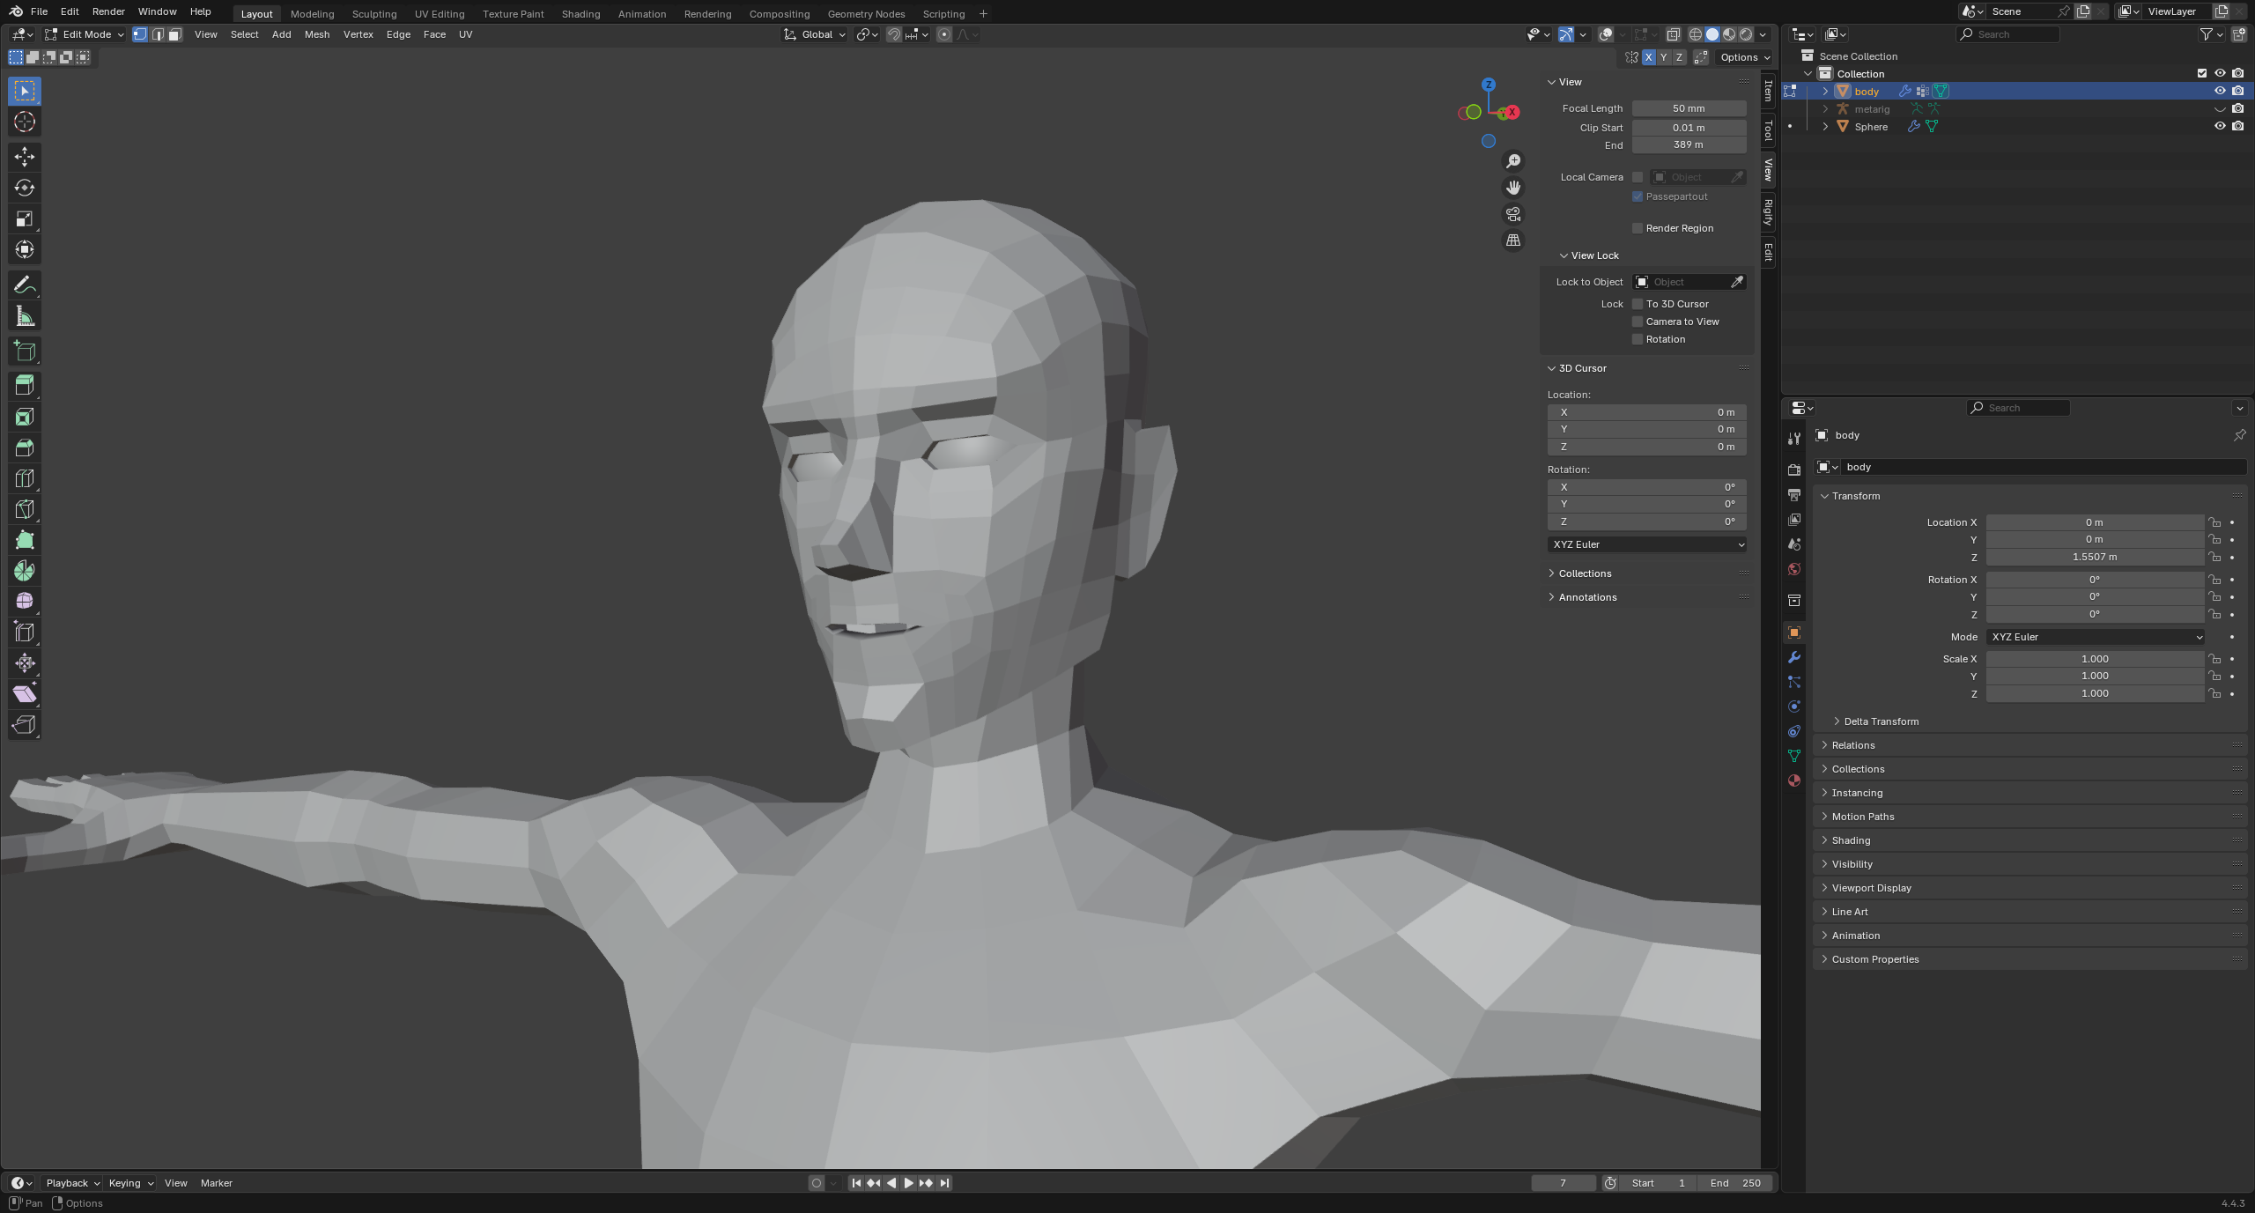
Task: Enable Render Region checkbox
Action: pyautogui.click(x=1638, y=228)
